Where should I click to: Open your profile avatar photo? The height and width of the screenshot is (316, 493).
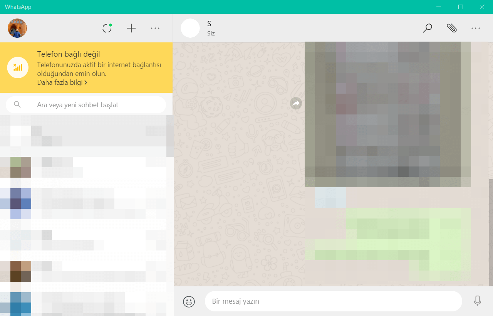click(17, 28)
